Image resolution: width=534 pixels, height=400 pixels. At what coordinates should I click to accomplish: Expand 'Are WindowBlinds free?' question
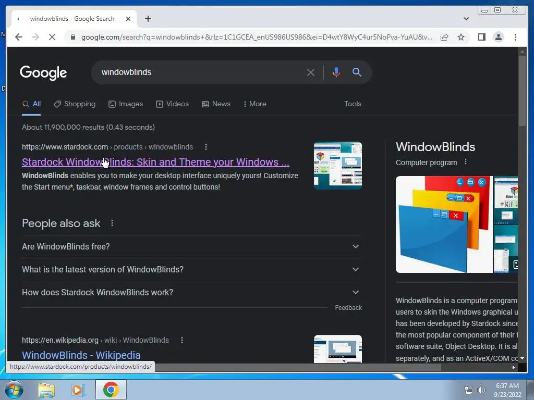191,246
